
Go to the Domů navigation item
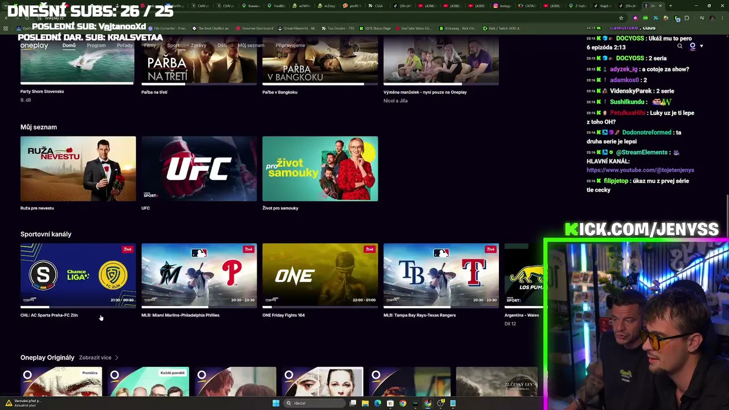coord(69,46)
